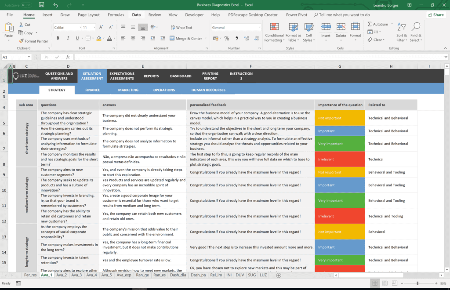Add a new sheet with plus icon

pos(279,275)
